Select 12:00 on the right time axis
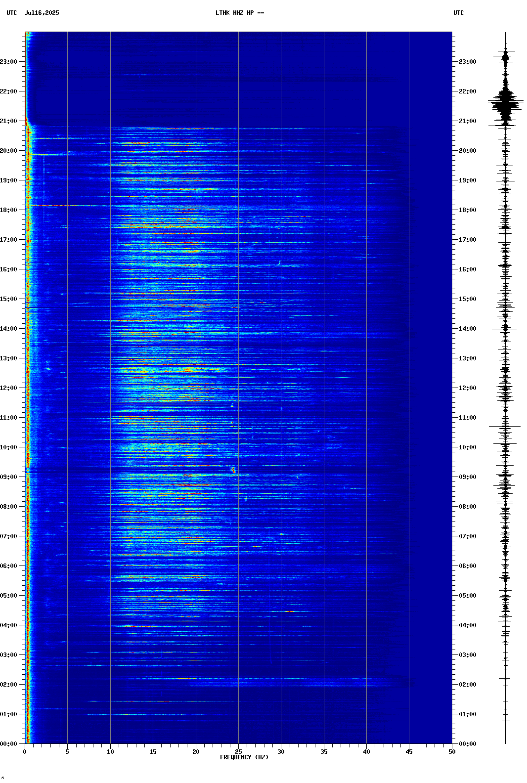 pos(468,388)
